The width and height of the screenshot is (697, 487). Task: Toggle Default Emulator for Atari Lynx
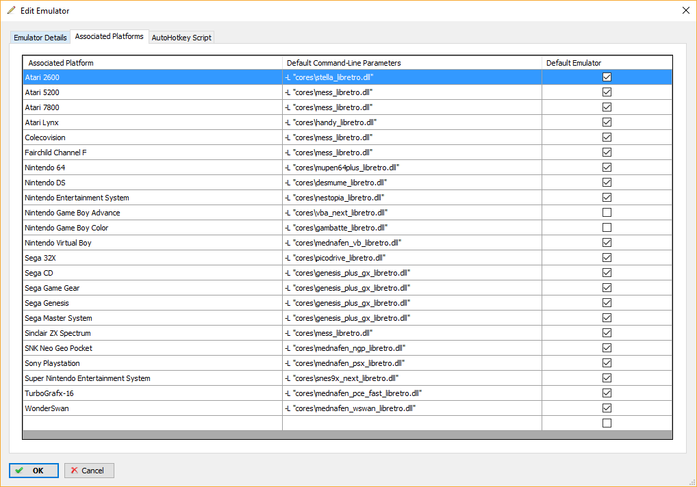(x=607, y=122)
